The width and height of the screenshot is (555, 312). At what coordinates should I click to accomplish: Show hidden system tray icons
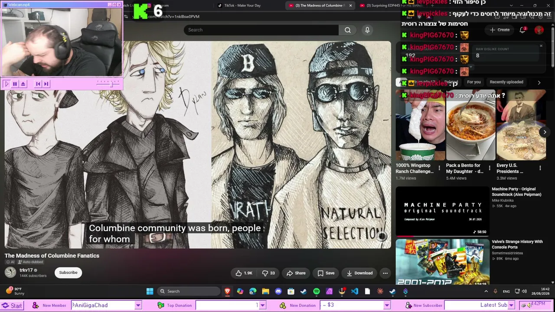[486, 291]
